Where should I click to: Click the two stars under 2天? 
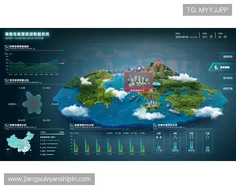(x=159, y=137)
